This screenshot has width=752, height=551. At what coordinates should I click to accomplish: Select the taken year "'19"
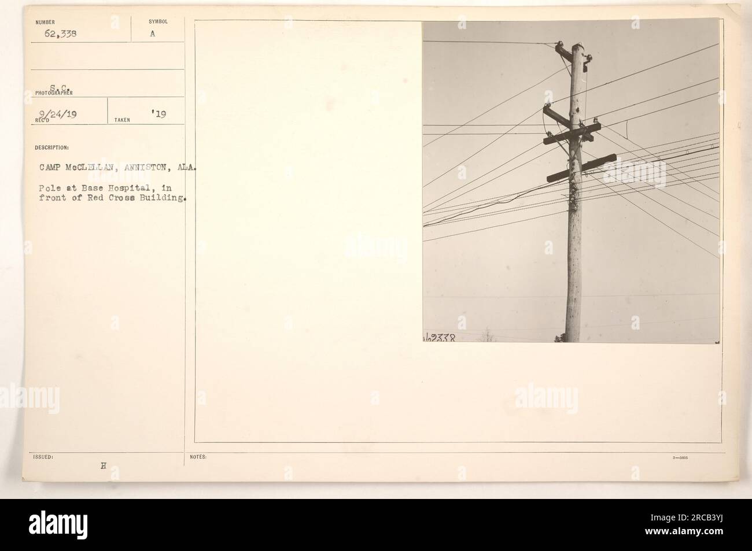pyautogui.click(x=160, y=114)
